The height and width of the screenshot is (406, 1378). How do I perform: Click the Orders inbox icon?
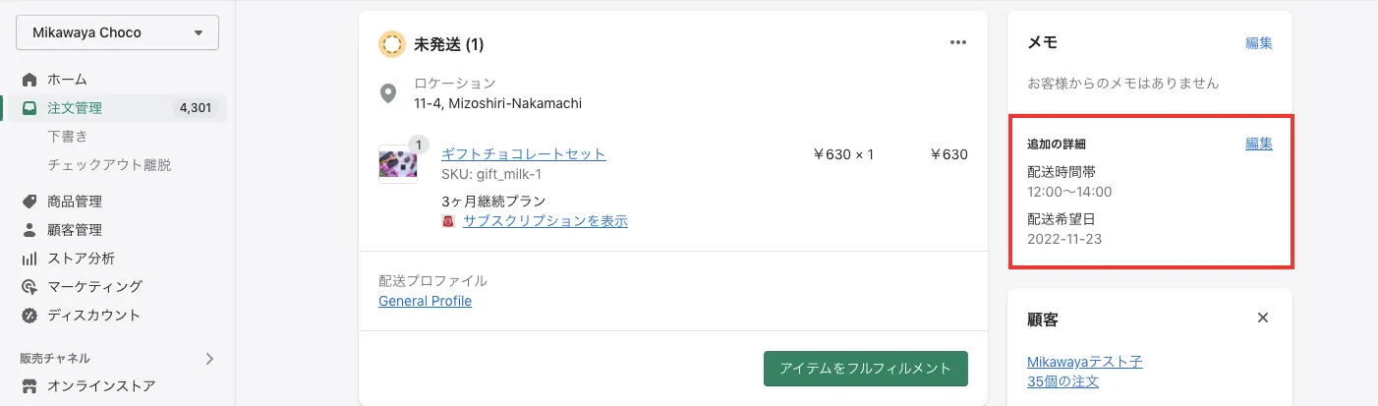[x=29, y=108]
